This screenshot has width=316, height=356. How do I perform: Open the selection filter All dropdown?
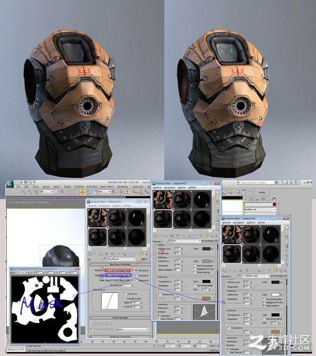pyautogui.click(x=47, y=192)
